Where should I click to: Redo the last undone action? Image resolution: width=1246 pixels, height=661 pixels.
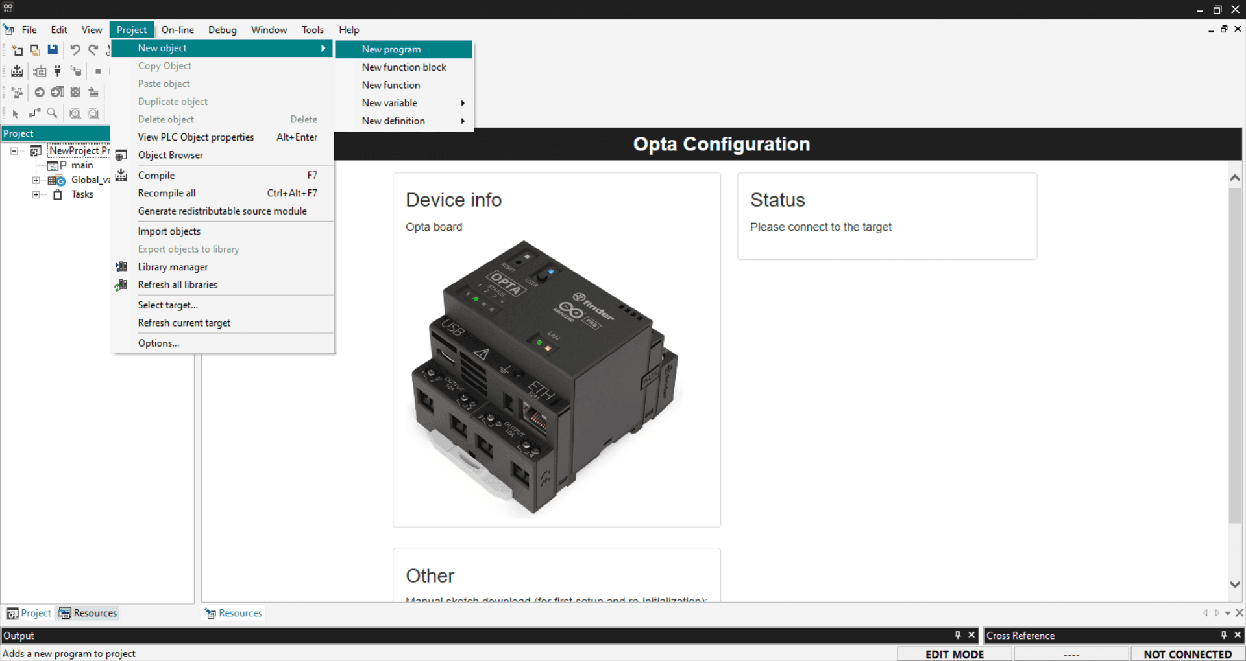[x=93, y=49]
